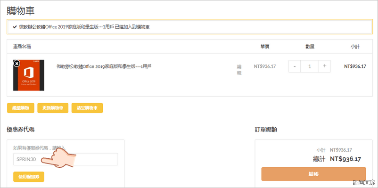Click the 優惠券代碼 section heading
The image size is (378, 188).
pos(20,130)
